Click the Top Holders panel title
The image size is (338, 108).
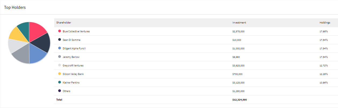coord(15,7)
